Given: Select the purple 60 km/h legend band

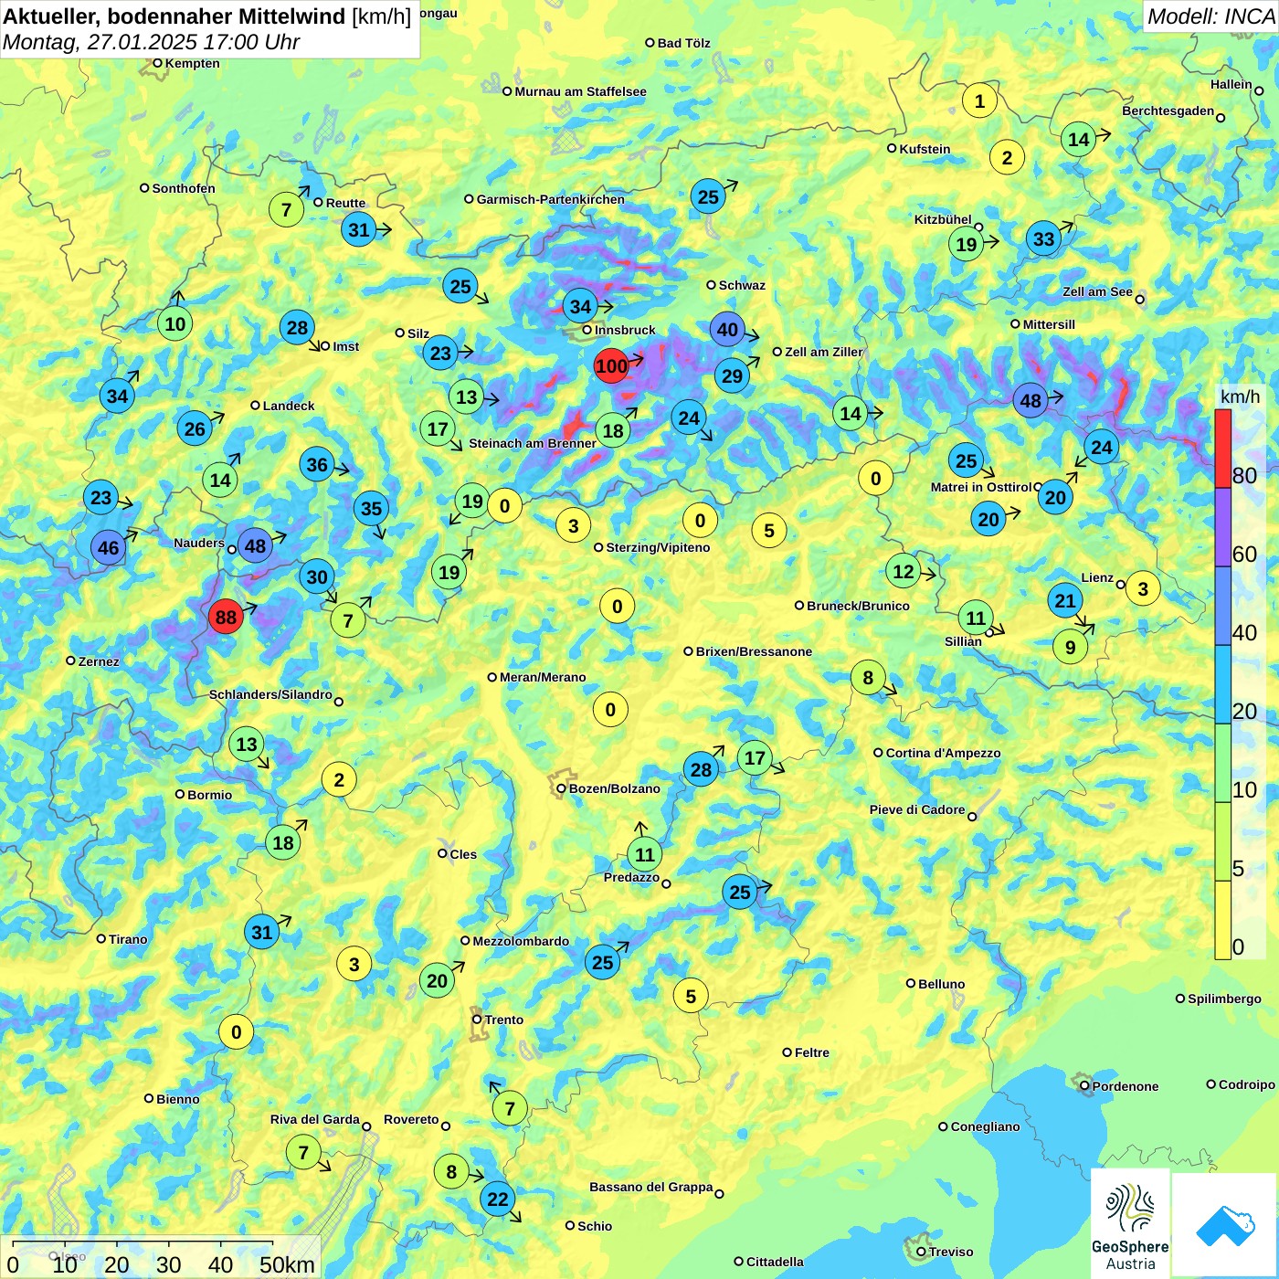Looking at the screenshot, I should coord(1223,527).
